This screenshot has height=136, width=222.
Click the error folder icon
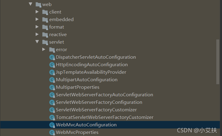tap(52, 50)
